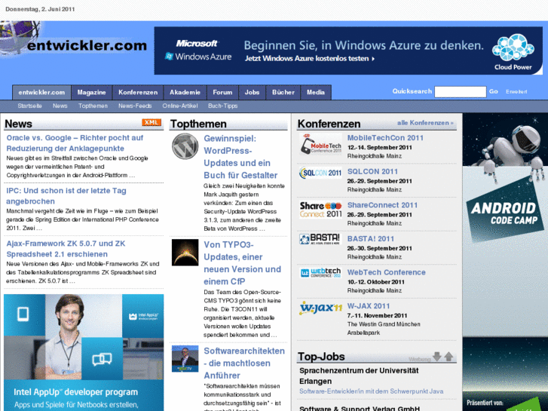548x411 pixels.
Task: Open the Intel AppUp developer program ad
Action: [x=84, y=353]
